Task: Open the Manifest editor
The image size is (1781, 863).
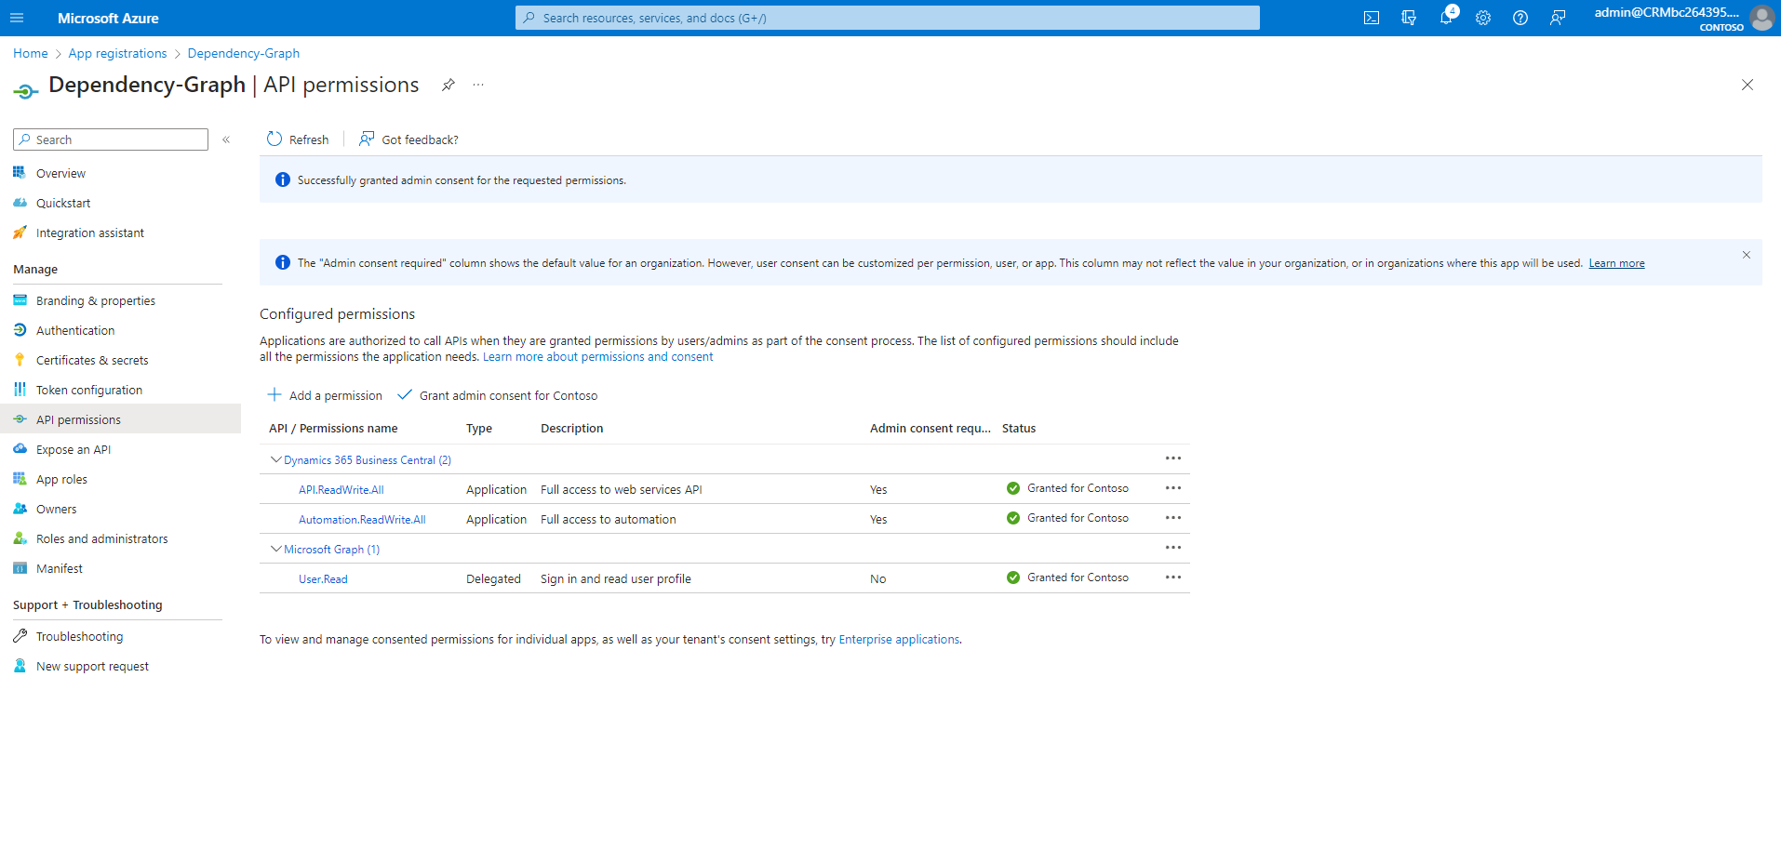Action: 60,568
